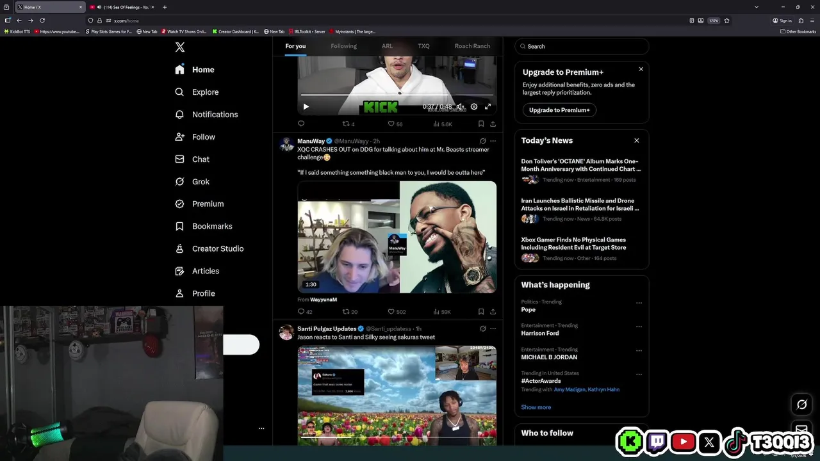Like ManuWay post with 502 likes
Screen dimensions: 820x461
coord(397,312)
